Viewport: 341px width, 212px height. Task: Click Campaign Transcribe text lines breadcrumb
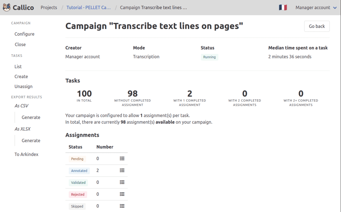tap(153, 8)
